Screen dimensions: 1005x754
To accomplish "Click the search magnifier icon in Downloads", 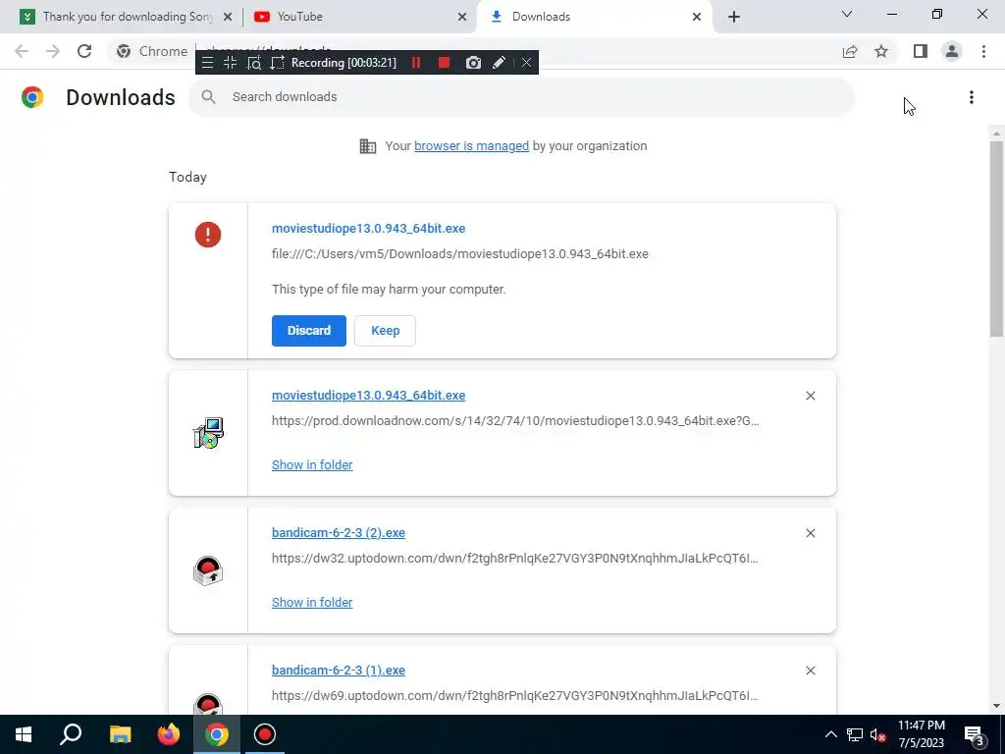I will point(208,97).
